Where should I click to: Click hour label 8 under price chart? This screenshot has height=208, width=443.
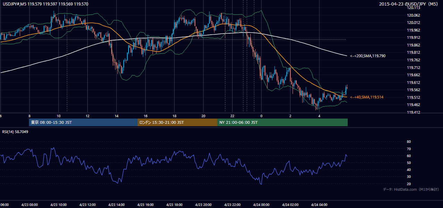pyautogui.click(x=29, y=116)
